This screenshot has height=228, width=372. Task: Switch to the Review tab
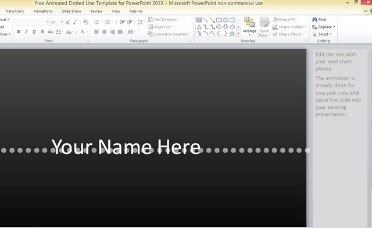pos(96,11)
